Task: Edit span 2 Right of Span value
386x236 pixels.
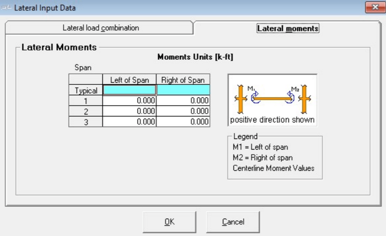Action: (x=183, y=111)
